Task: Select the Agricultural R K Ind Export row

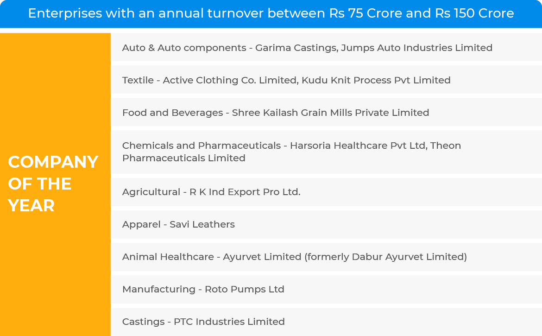Action: (326, 192)
